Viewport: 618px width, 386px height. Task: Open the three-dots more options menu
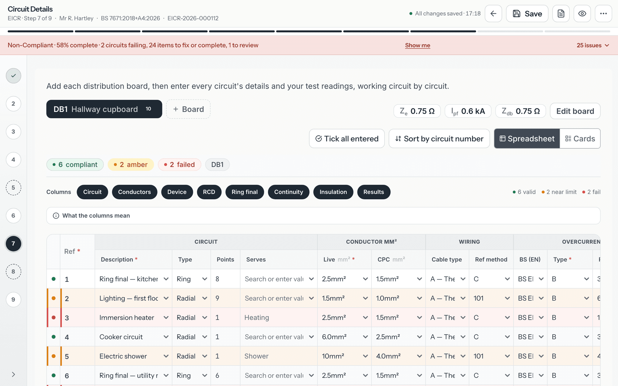pos(603,14)
